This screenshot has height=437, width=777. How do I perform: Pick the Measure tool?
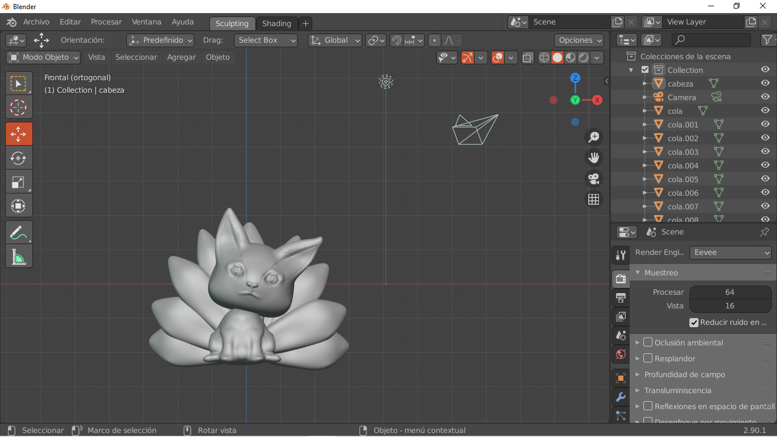(19, 256)
